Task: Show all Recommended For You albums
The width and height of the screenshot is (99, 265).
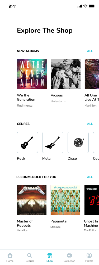Action: (x=90, y=177)
